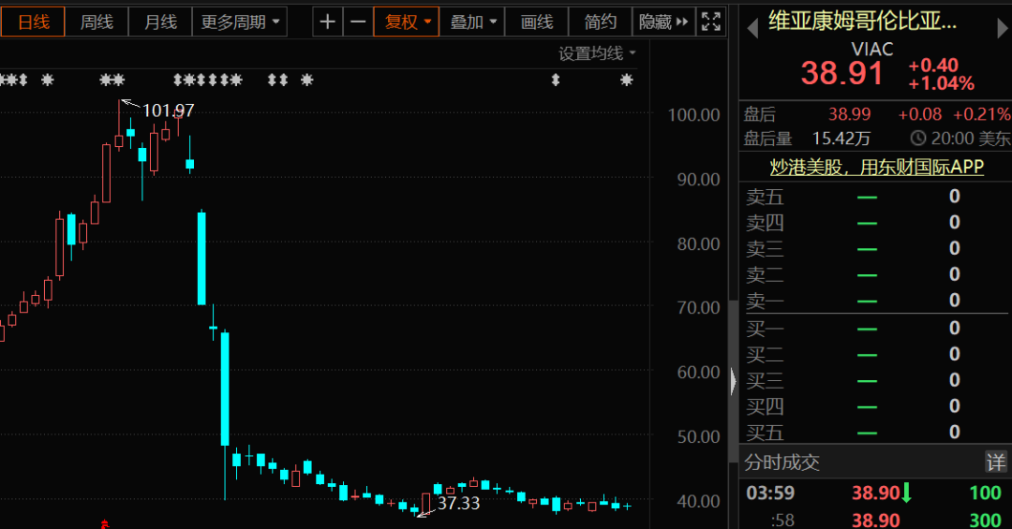Go to next stock with right arrow
Screen dimensions: 1012x529
1002,29
